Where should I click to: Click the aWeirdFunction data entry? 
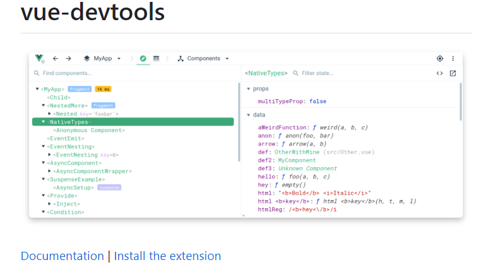(x=312, y=127)
